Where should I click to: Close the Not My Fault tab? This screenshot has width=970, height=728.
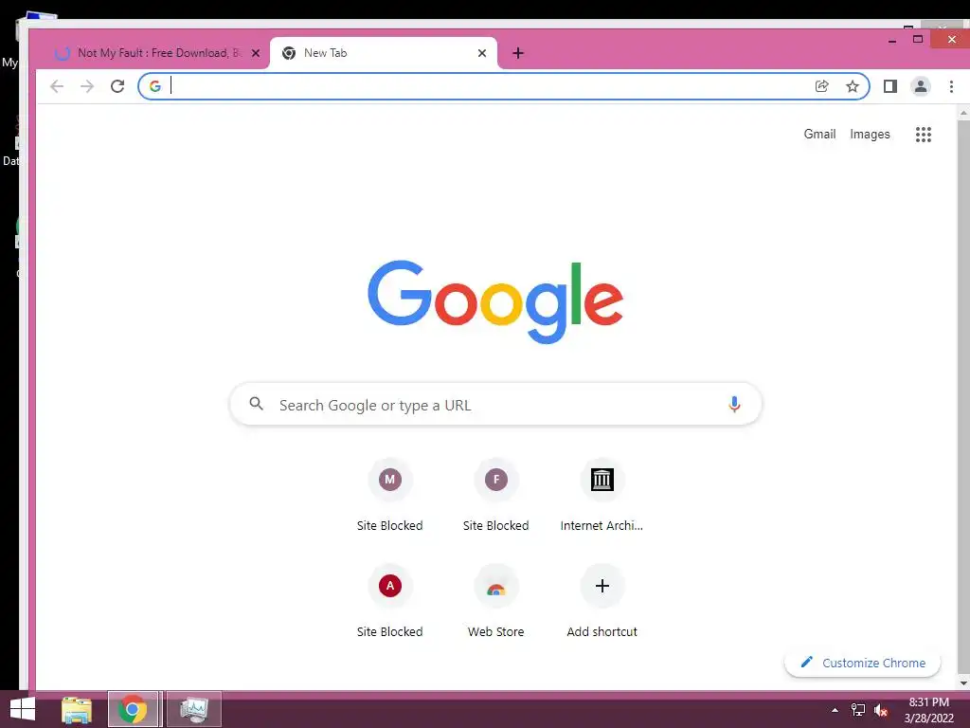256,53
